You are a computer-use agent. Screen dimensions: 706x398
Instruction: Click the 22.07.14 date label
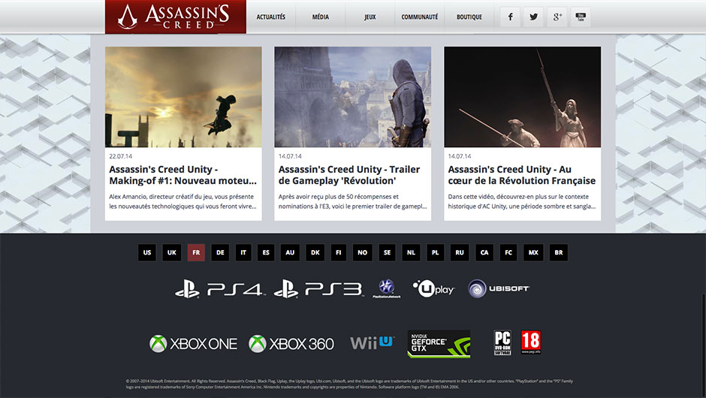point(121,156)
